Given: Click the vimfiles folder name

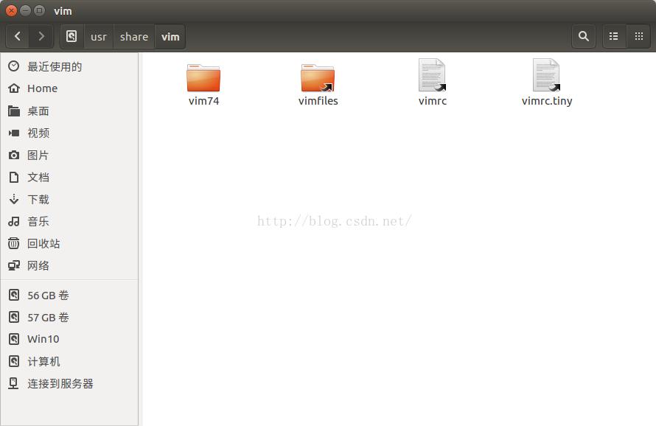Looking at the screenshot, I should coord(318,101).
